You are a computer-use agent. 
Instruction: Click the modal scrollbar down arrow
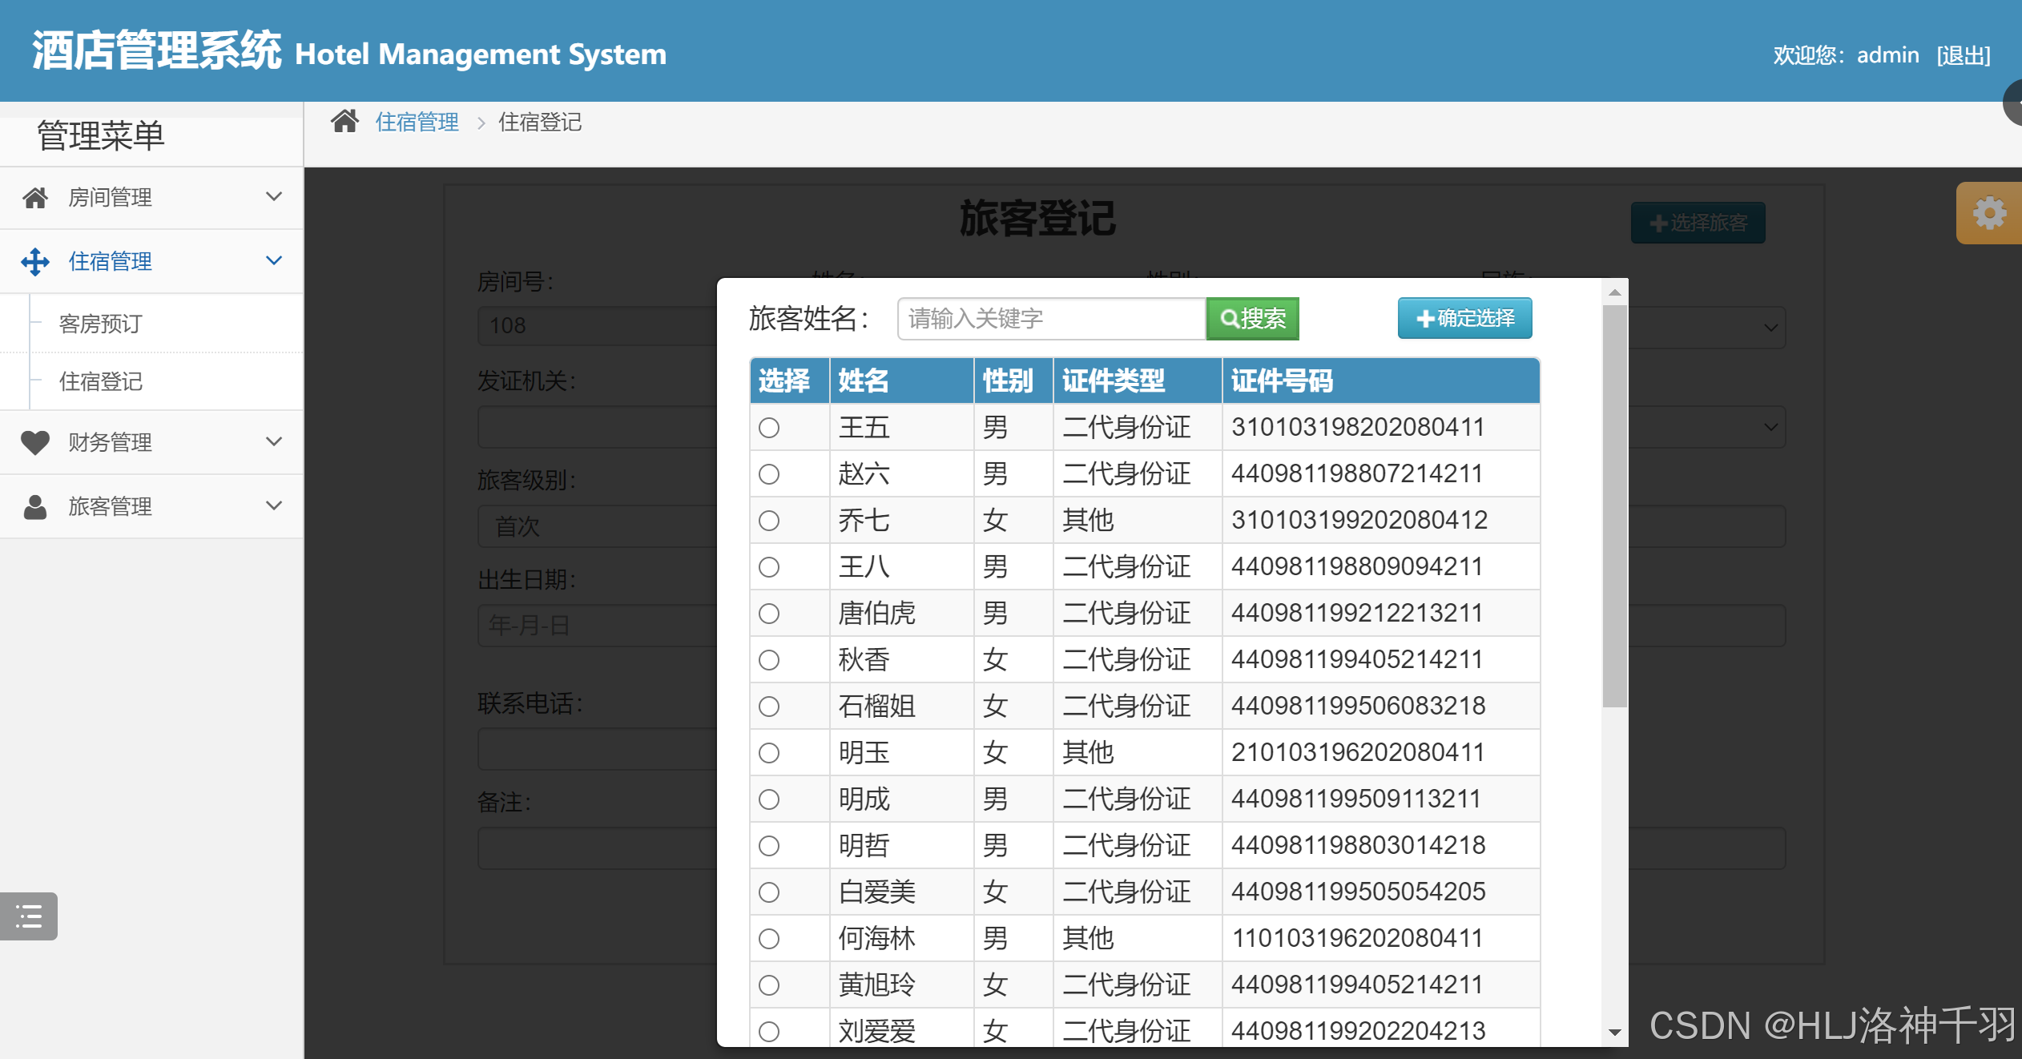pos(1615,1033)
